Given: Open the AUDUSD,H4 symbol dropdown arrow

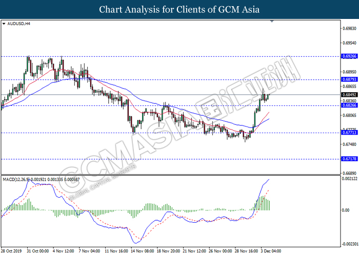Looking at the screenshot, I should click(x=4, y=24).
